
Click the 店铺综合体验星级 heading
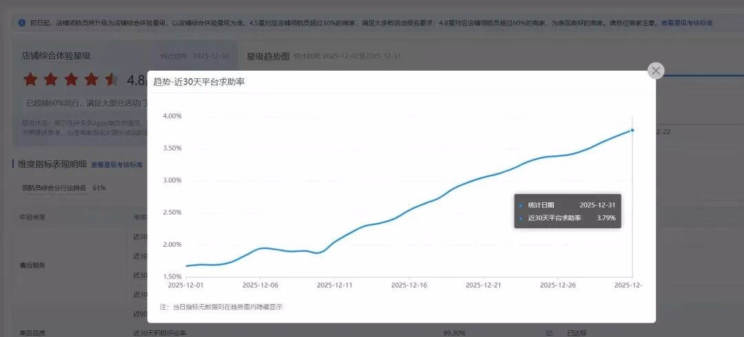coord(56,56)
